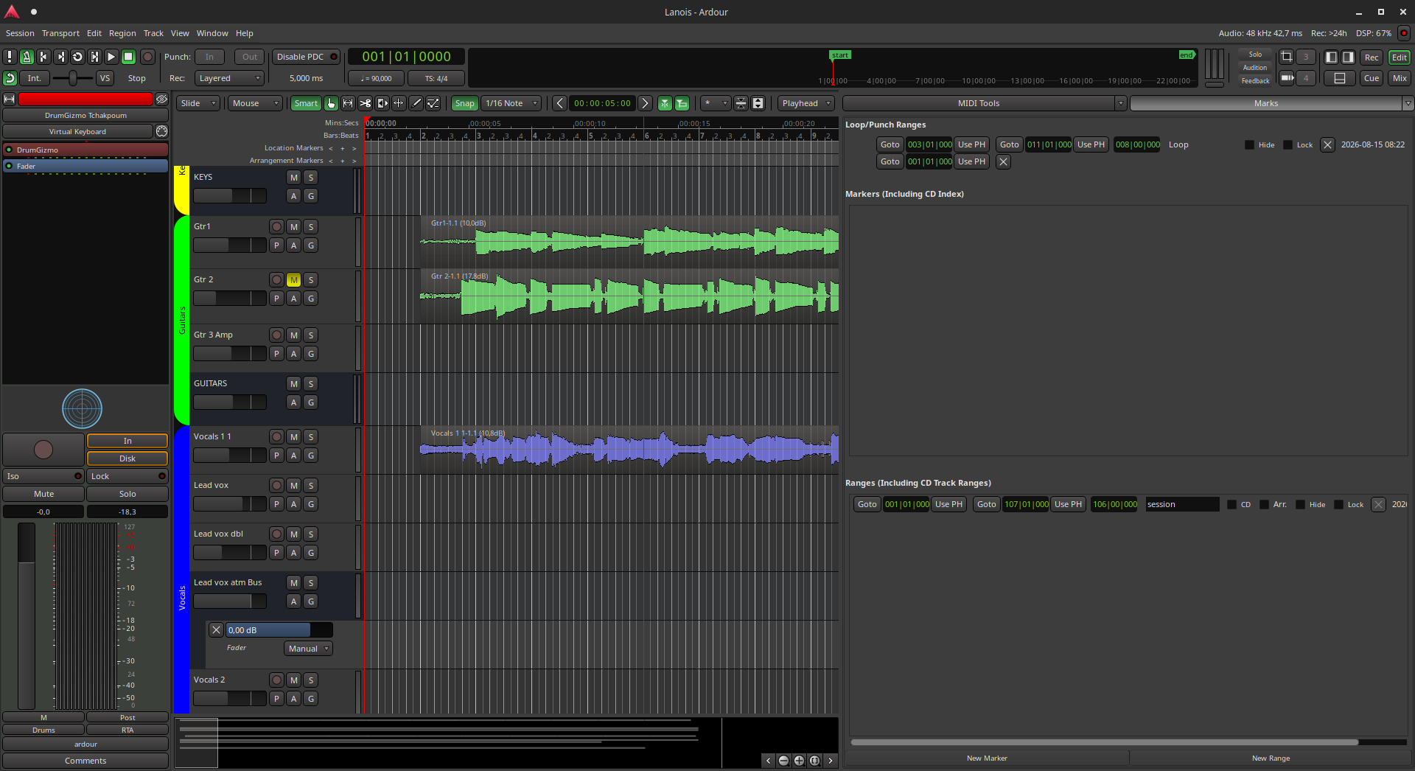Click the Gtr1-1.1 audio region
1415x771 pixels.
click(x=629, y=242)
